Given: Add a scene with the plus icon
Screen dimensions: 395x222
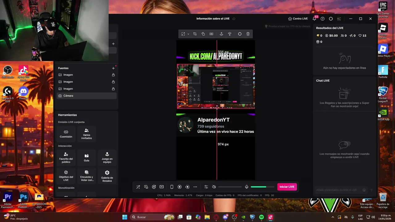Looking at the screenshot, I should tap(113, 44).
